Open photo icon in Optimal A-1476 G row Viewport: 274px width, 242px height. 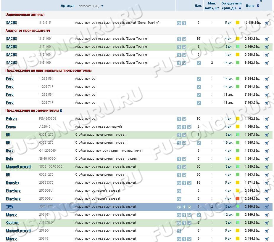(179, 223)
